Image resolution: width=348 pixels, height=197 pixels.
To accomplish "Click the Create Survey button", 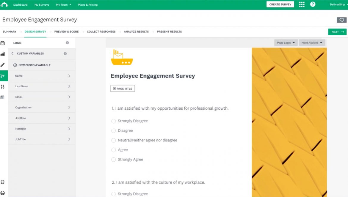I will [x=280, y=4].
